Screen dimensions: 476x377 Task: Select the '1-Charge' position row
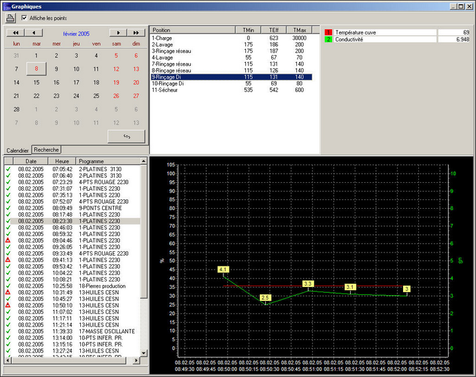(231, 38)
